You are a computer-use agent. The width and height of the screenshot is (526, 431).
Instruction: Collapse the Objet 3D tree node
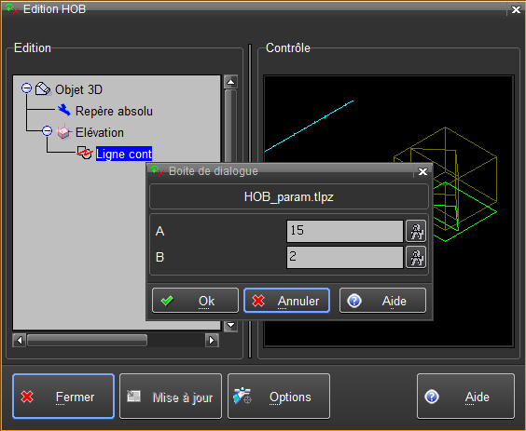point(26,88)
